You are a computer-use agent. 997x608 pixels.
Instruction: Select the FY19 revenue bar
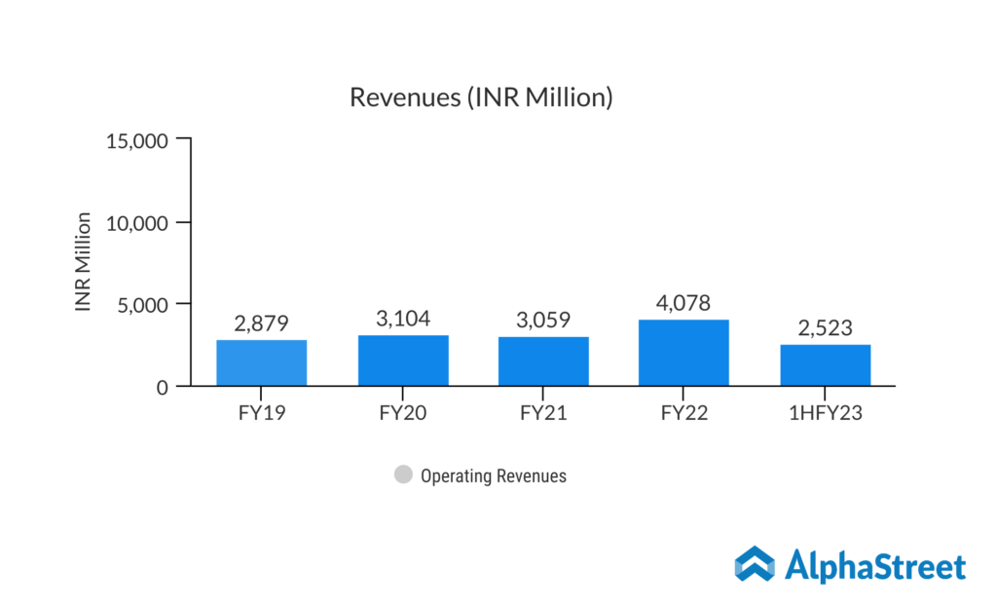(x=262, y=362)
